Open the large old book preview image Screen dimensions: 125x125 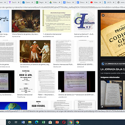pyautogui.click(x=113, y=35)
